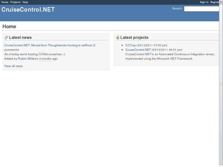Click the CruiseControl.NET site title
The height and width of the screenshot is (167, 223).
(x=28, y=9)
